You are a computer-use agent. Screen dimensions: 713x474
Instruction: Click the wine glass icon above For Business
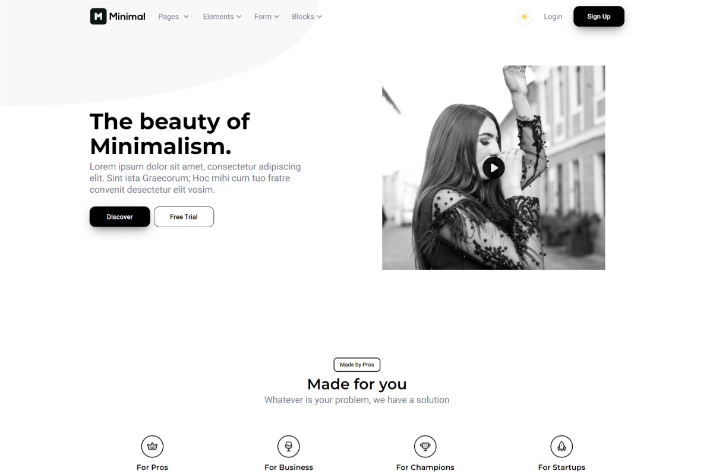pyautogui.click(x=289, y=446)
